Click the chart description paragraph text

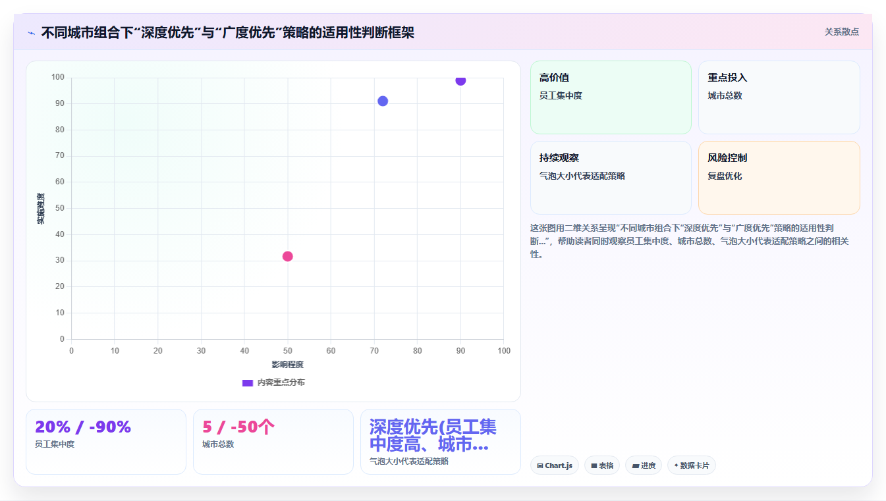pyautogui.click(x=689, y=241)
